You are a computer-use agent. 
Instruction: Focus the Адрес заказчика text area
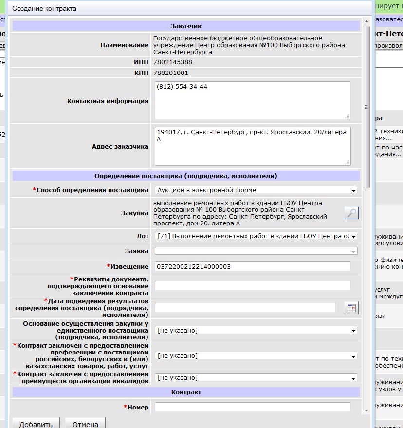click(253, 146)
